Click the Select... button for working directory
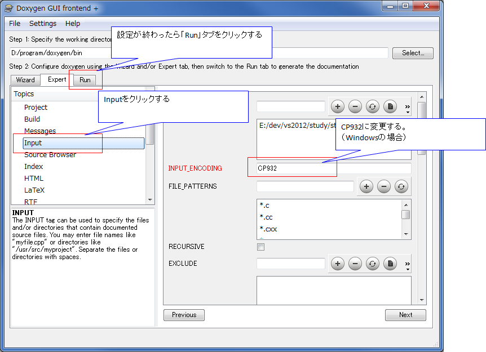The image size is (486, 352). pos(413,53)
